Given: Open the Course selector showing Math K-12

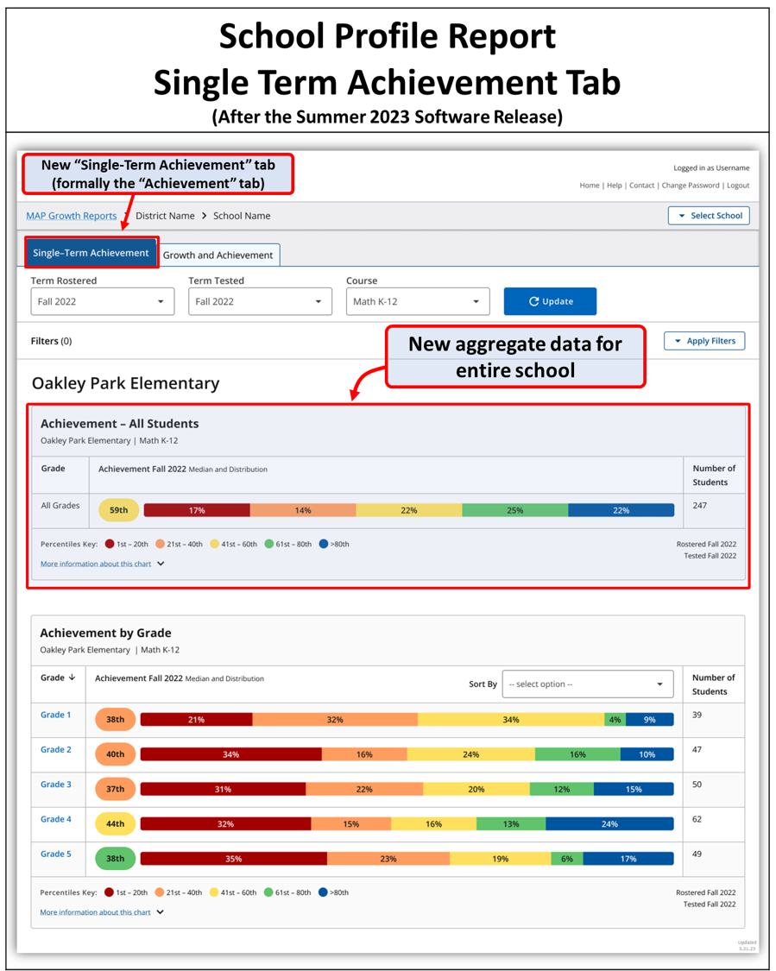Looking at the screenshot, I should click(418, 301).
